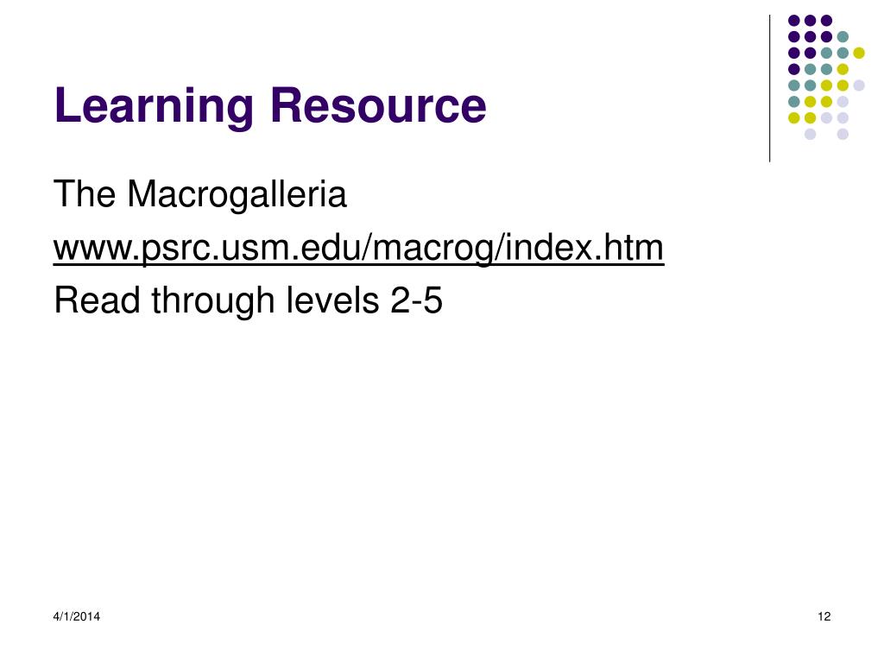The image size is (884, 663).
Task: Select the text The Macrogalleria
Action: click(200, 194)
